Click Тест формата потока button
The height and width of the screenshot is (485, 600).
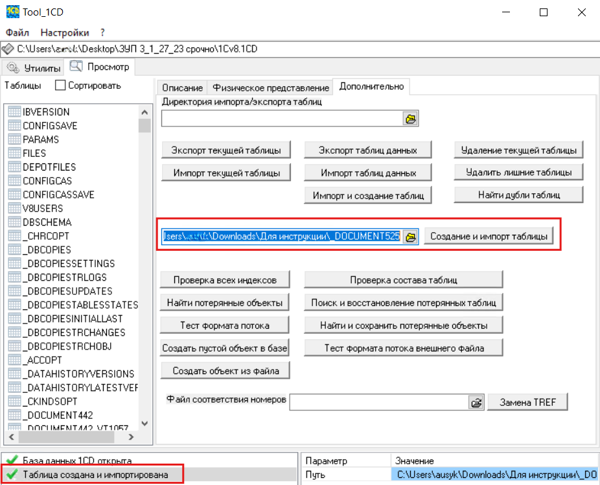pyautogui.click(x=225, y=325)
